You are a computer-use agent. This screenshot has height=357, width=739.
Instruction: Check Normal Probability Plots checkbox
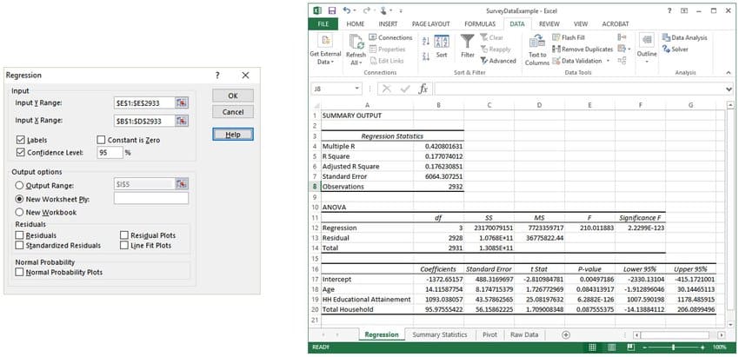point(19,272)
